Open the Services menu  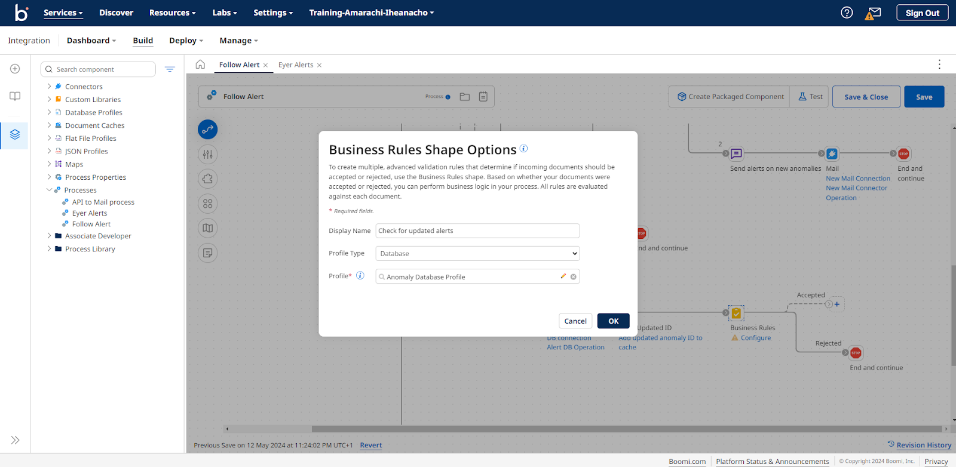point(63,13)
